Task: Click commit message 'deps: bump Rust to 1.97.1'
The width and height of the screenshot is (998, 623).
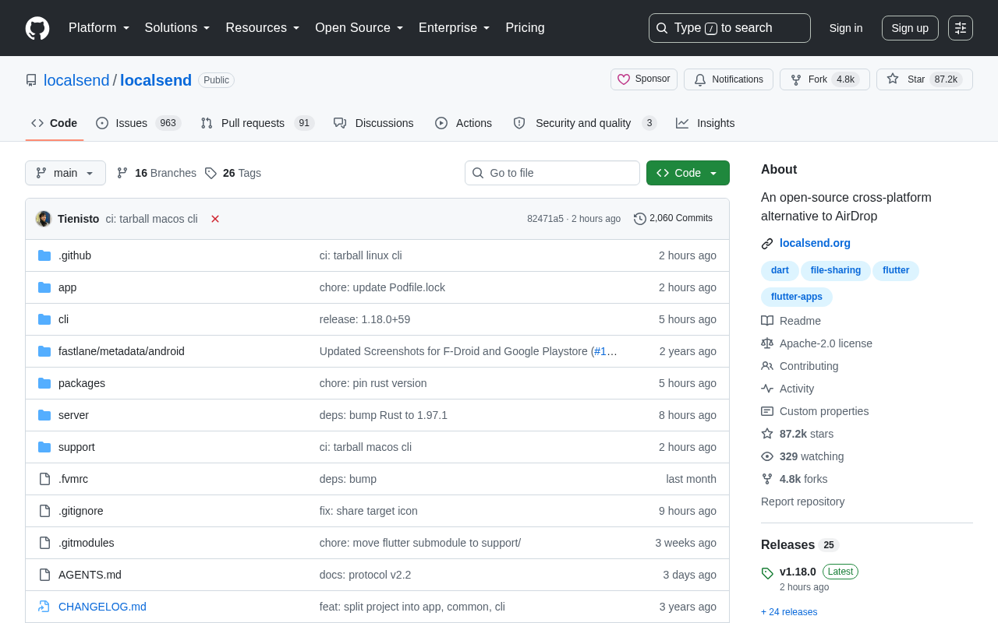Action: coord(384,415)
